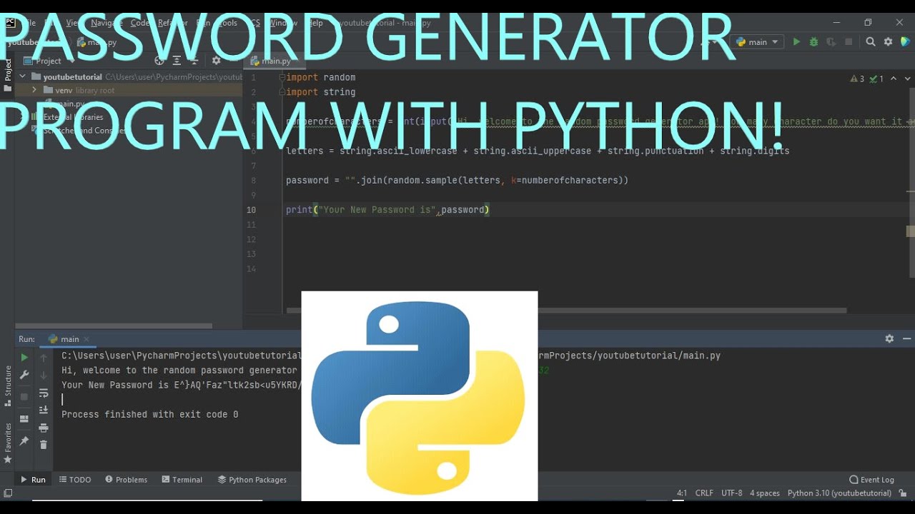915x514 pixels.
Task: Open the Problems tool window
Action: (127, 480)
